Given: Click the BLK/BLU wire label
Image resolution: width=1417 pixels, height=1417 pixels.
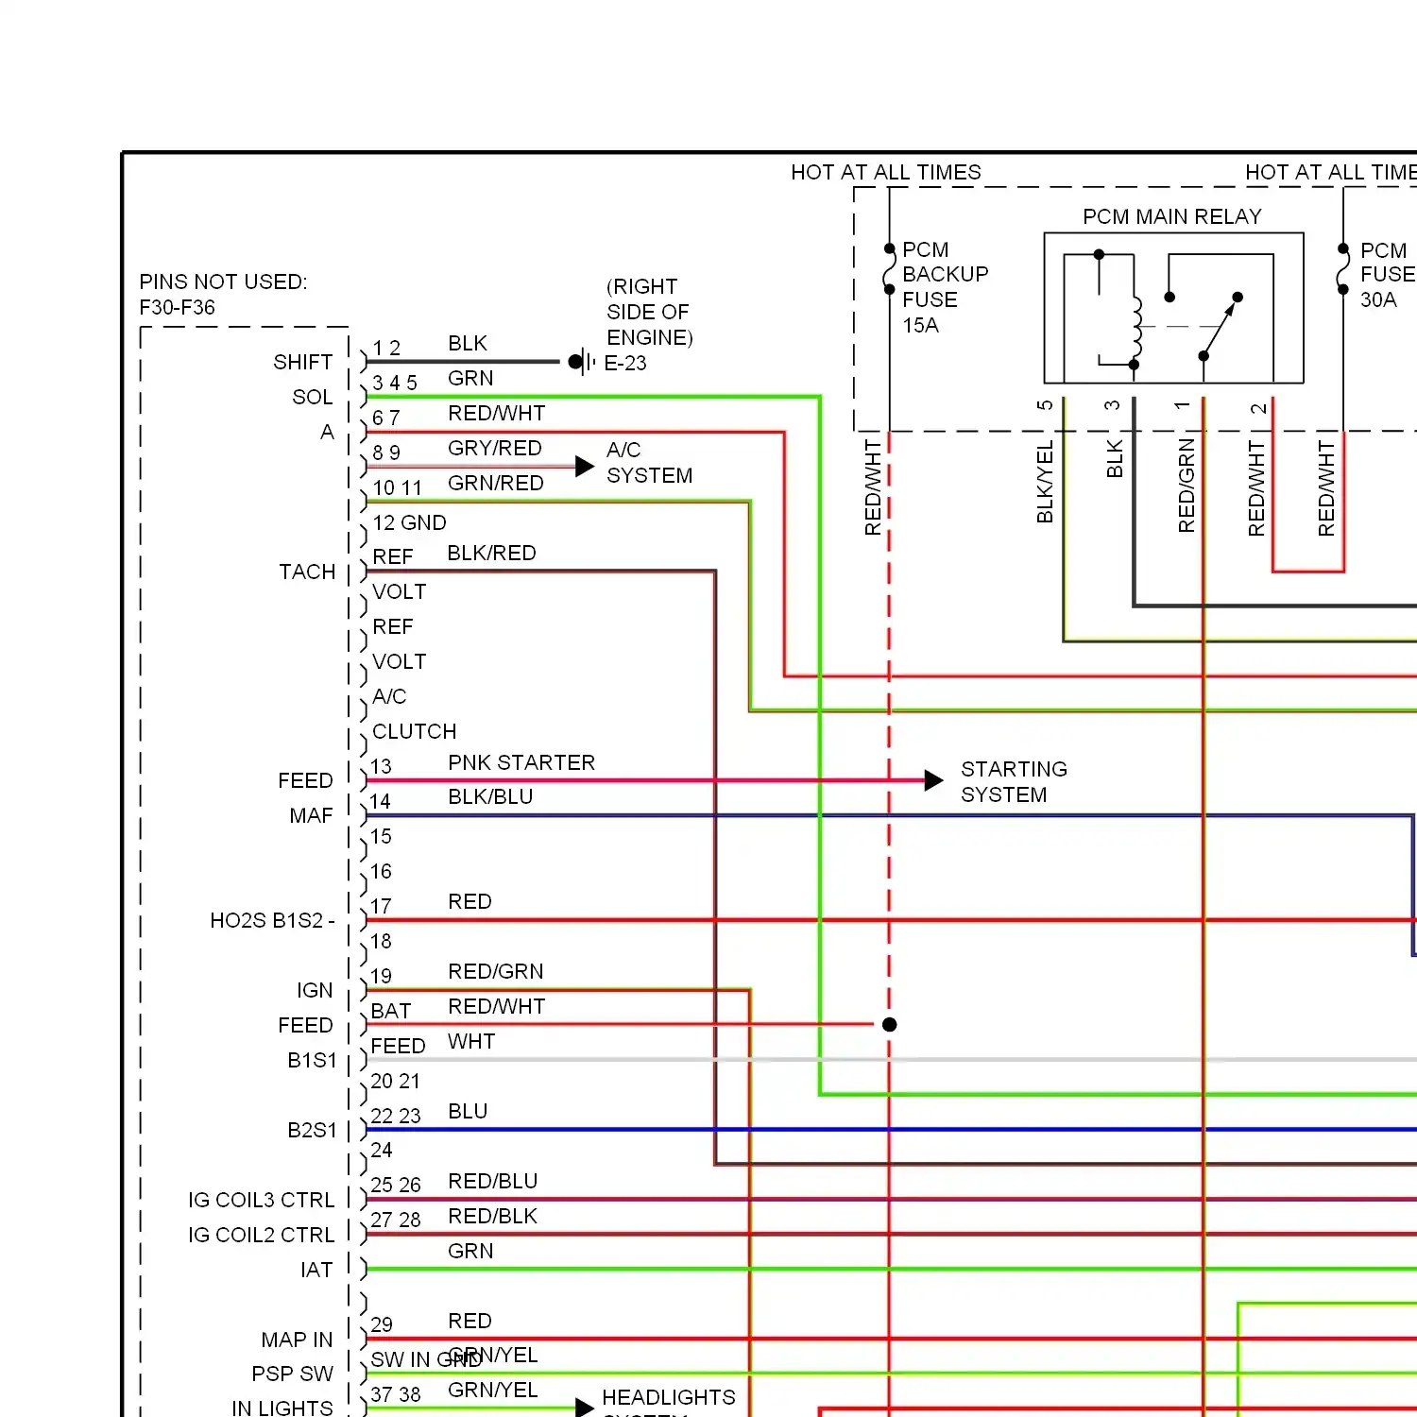Looking at the screenshot, I should [x=490, y=796].
